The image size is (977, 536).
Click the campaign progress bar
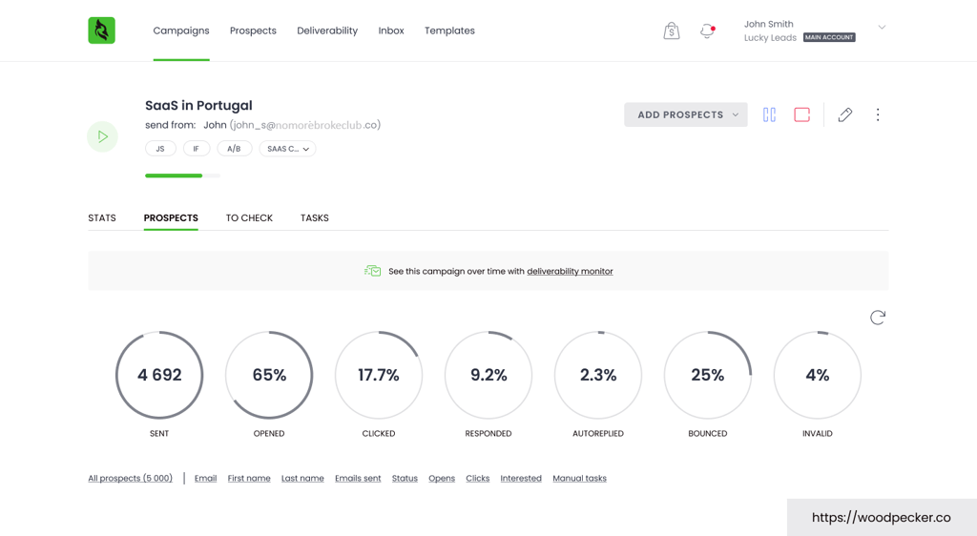click(x=182, y=175)
